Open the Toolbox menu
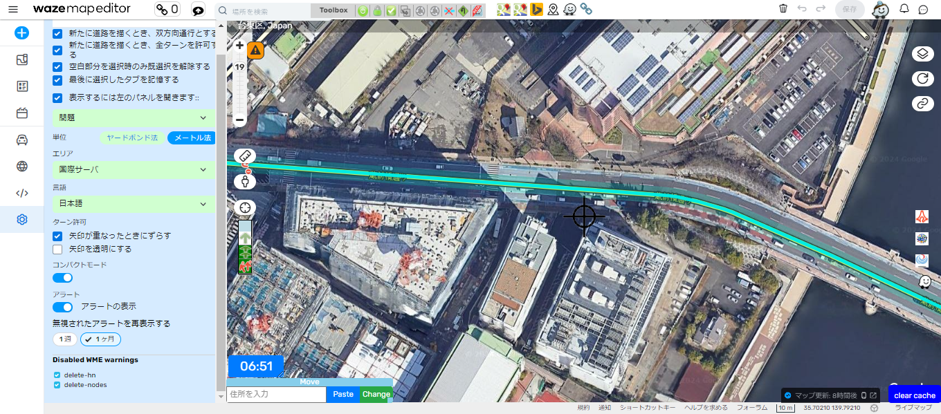 pyautogui.click(x=333, y=10)
